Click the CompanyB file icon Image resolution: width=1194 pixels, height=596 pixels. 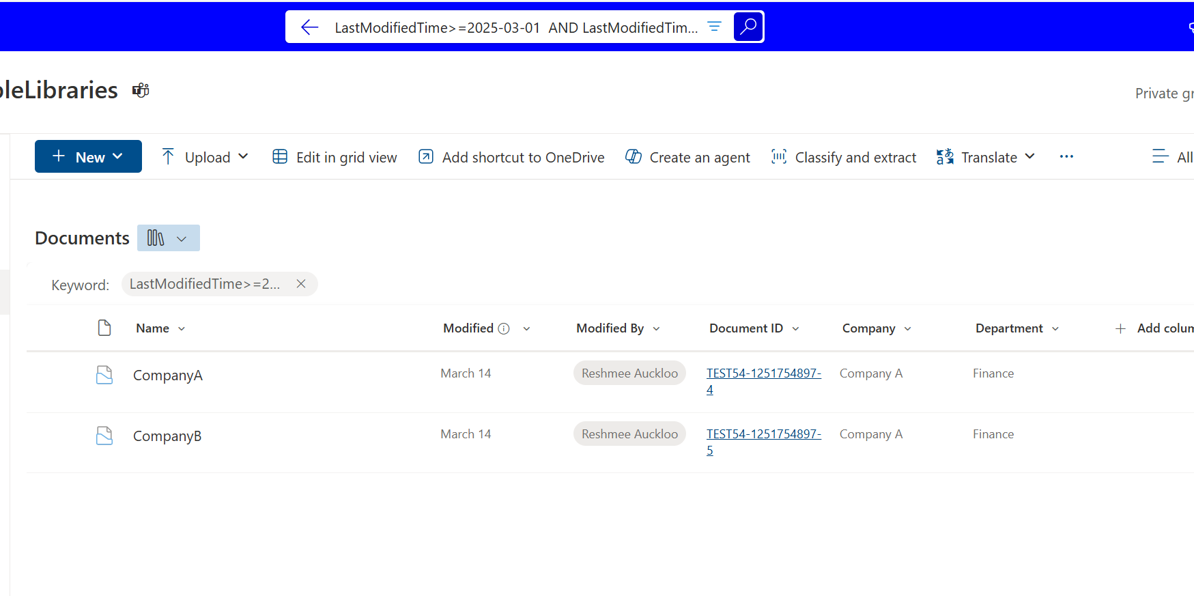(x=104, y=436)
